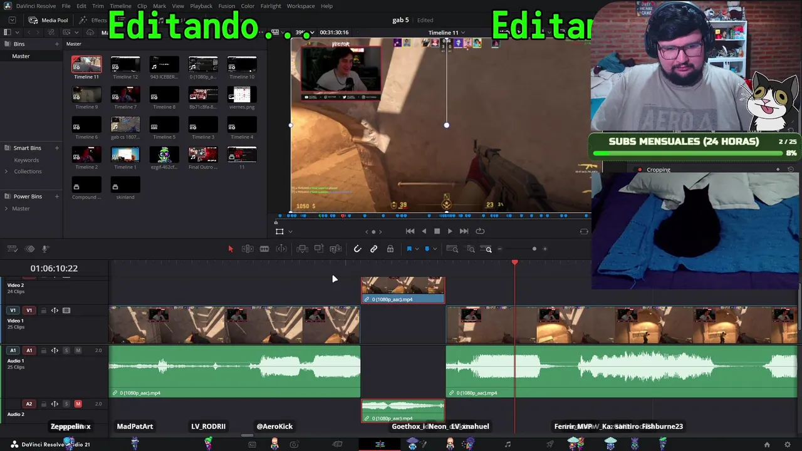Jump to last frame in viewer
Screen dimensions: 802x451
click(x=464, y=231)
